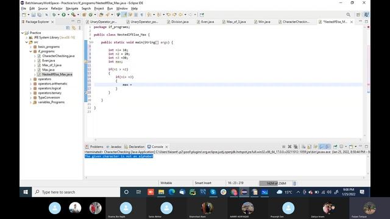Run the program with green Run icon
This screenshot has height=219, width=390.
(63, 15)
